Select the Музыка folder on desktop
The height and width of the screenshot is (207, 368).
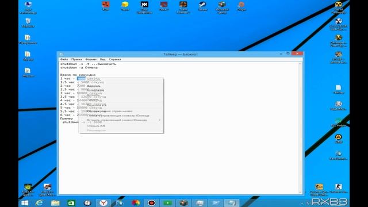pyautogui.click(x=28, y=72)
